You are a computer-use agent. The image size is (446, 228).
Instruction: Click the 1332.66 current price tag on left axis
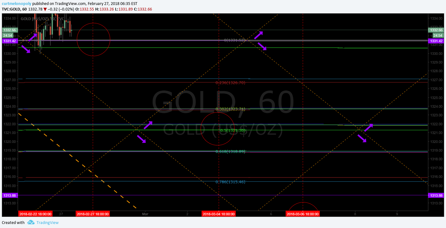point(10,30)
